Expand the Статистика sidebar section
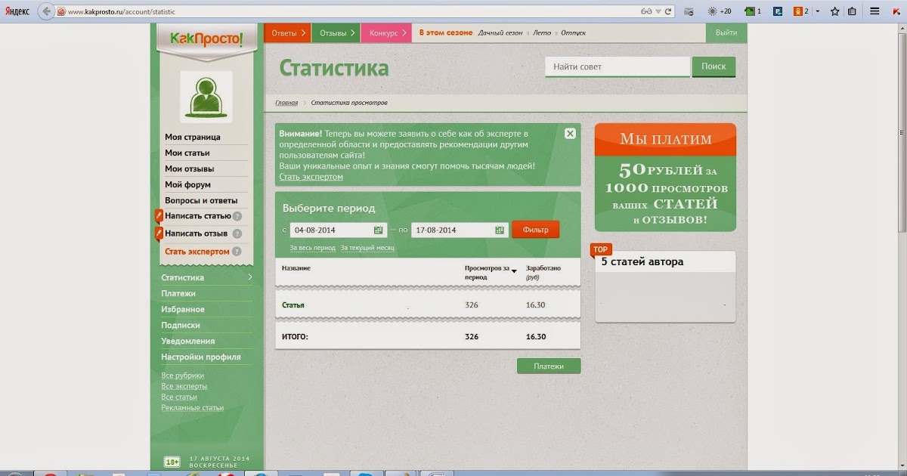The image size is (907, 476). pos(206,277)
